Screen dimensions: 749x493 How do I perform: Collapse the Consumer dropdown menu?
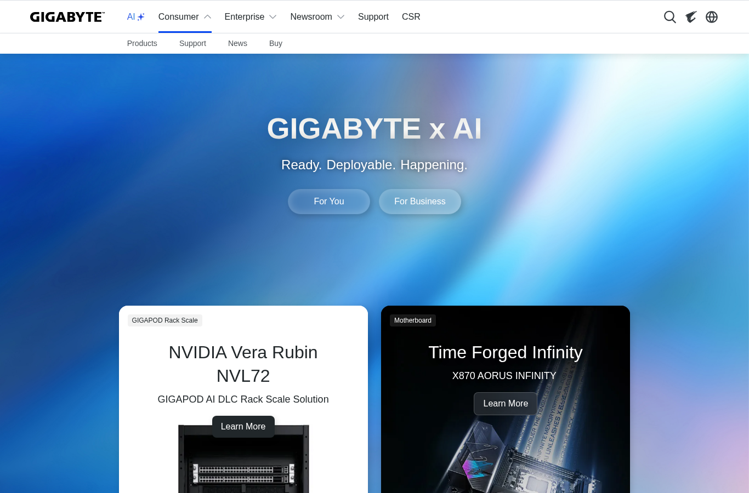coord(185,17)
